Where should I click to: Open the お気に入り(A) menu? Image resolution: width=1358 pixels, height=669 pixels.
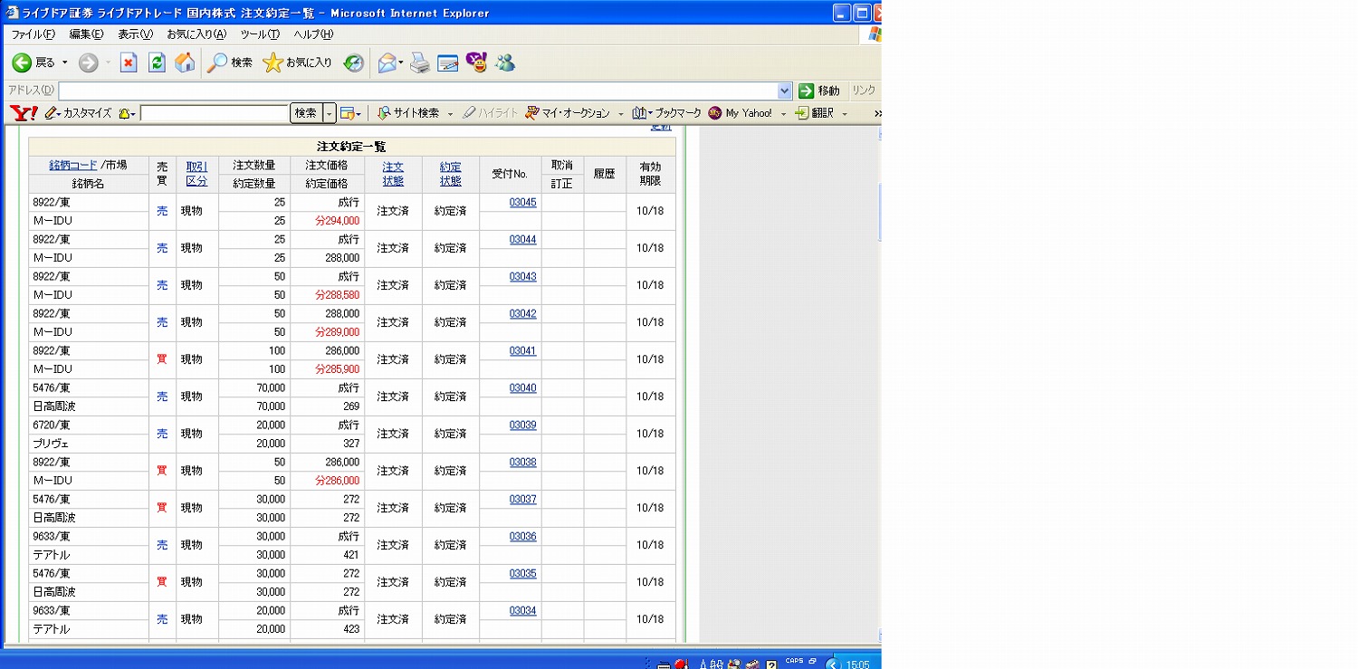pos(196,34)
